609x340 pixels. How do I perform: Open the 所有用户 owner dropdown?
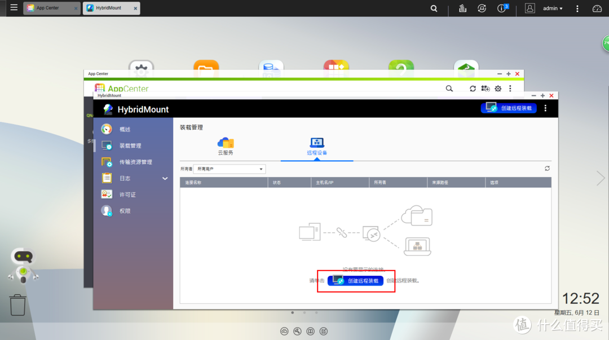[229, 169]
